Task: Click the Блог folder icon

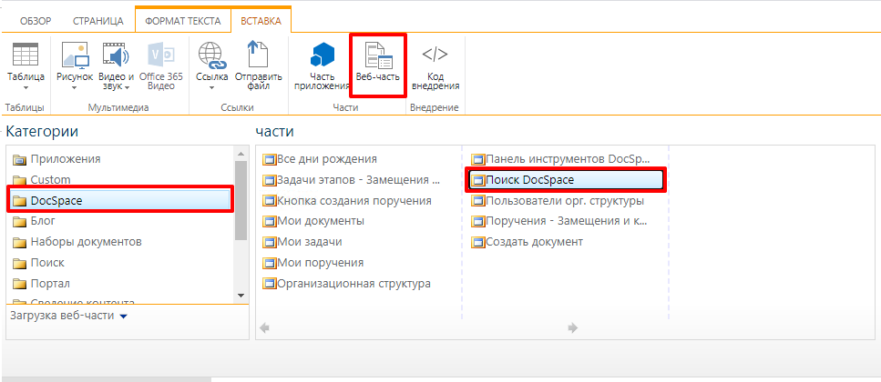Action: (x=20, y=222)
